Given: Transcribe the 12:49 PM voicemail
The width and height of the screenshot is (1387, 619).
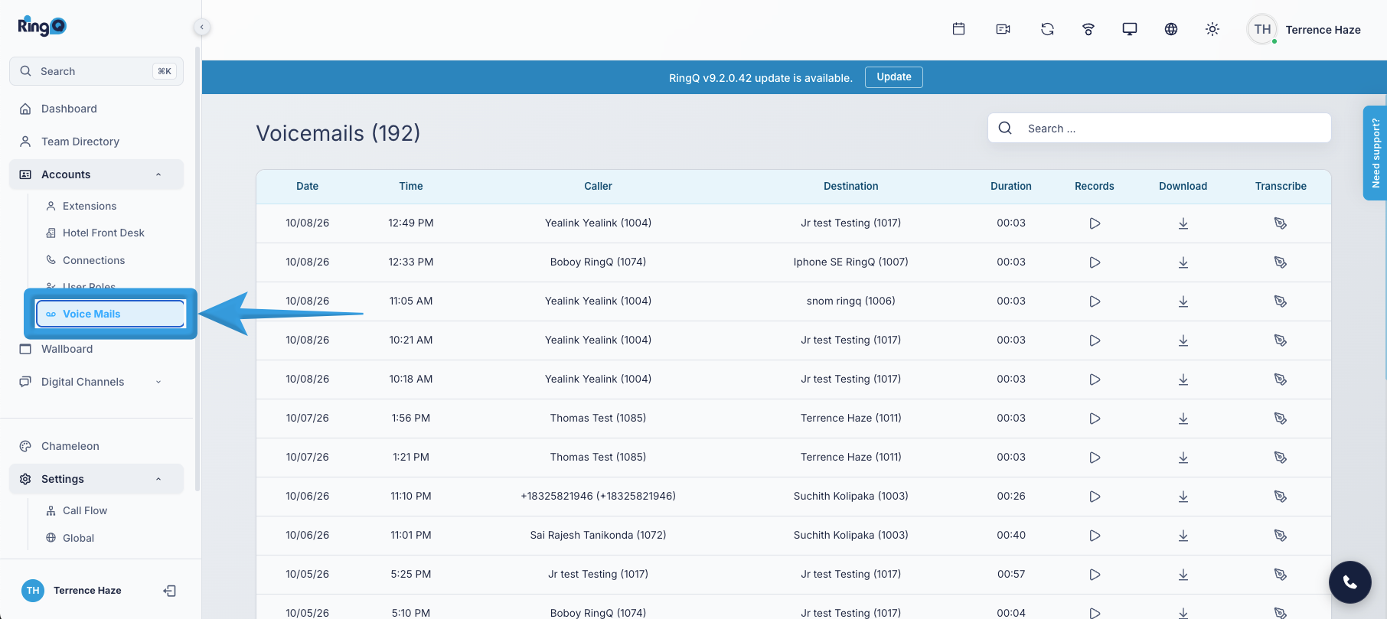Looking at the screenshot, I should tap(1281, 223).
